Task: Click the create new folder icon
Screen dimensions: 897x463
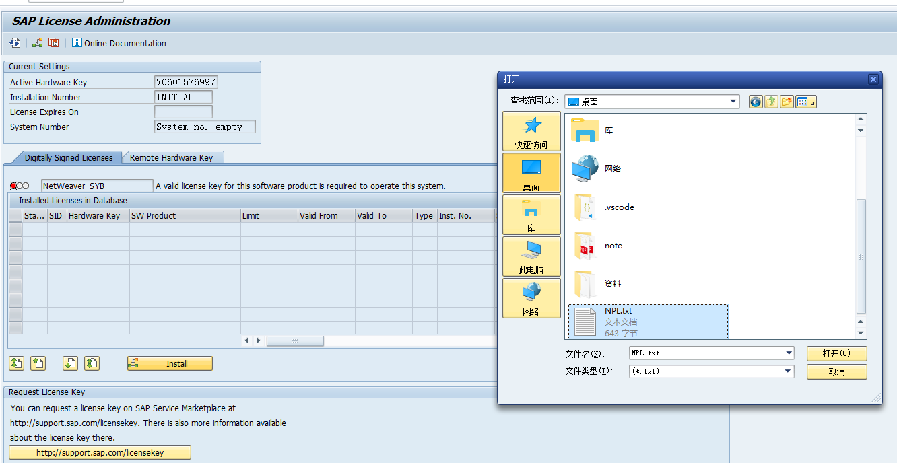Action: pyautogui.click(x=787, y=102)
